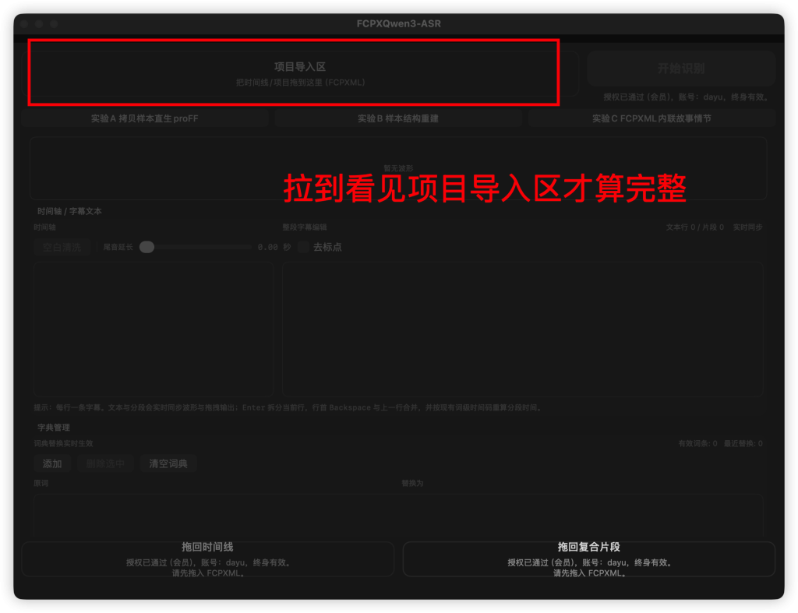Click the 尾音延长 slider handle
Image resolution: width=798 pixels, height=613 pixels.
click(147, 247)
